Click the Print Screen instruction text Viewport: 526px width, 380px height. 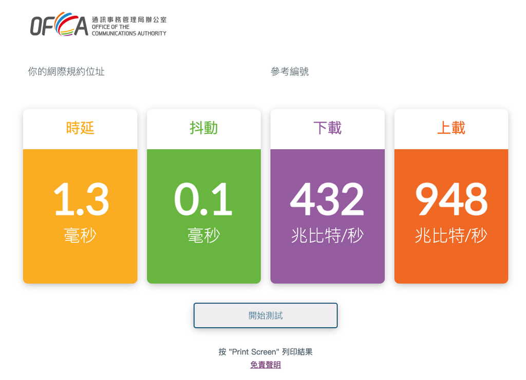265,352
